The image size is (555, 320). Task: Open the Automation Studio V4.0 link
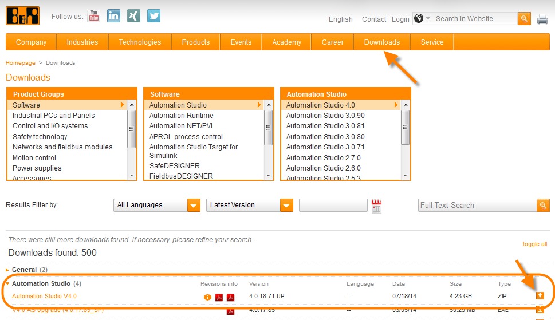(44, 296)
